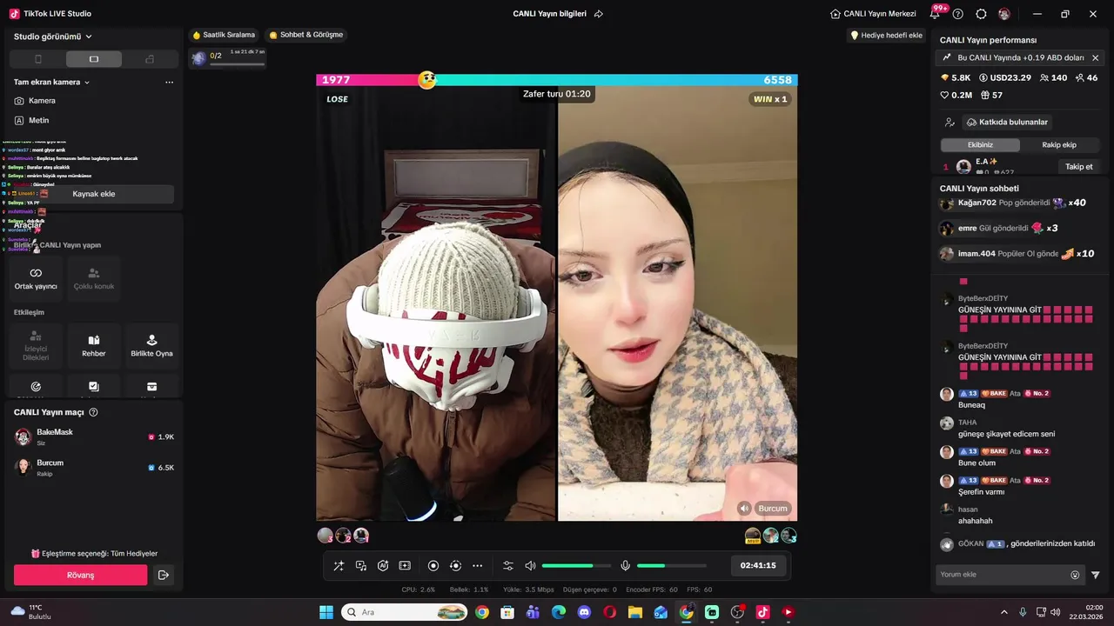Image resolution: width=1114 pixels, height=626 pixels.
Task: Open the Rehber tool
Action: (x=94, y=346)
